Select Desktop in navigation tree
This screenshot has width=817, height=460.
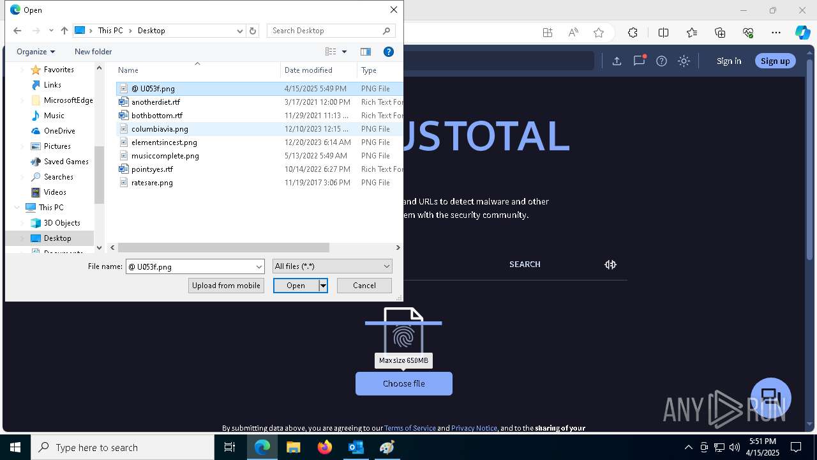pos(57,238)
